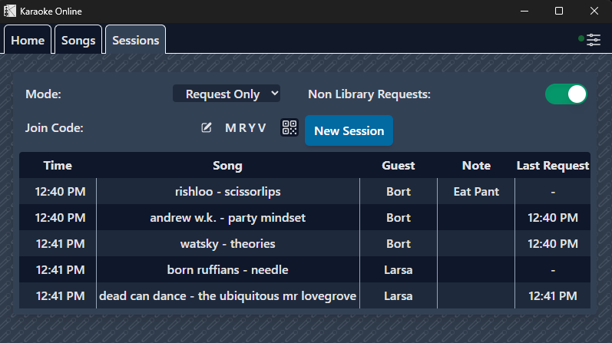The height and width of the screenshot is (343, 612).
Task: Click the Join Code label
Action: (x=55, y=127)
